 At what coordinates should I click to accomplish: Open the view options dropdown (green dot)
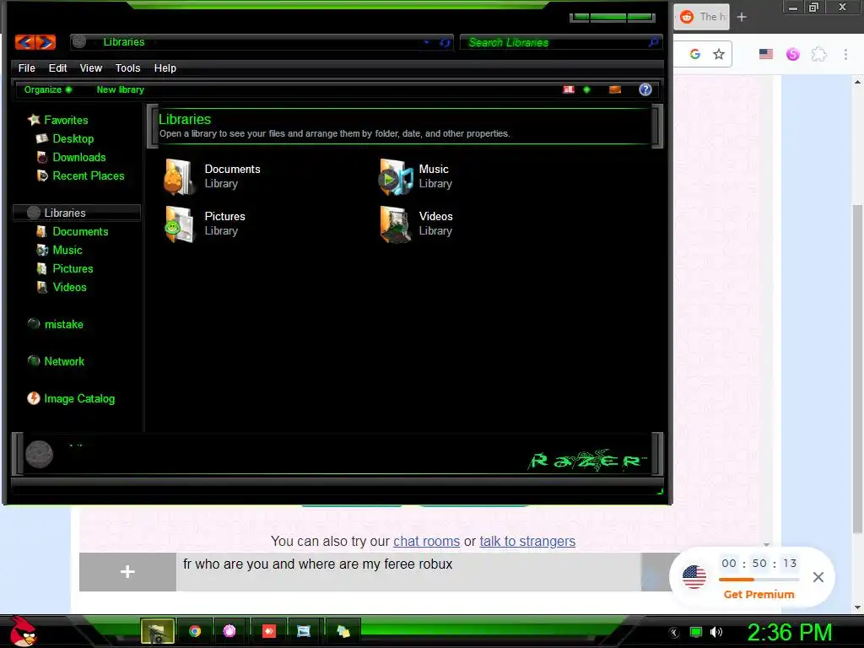pos(587,89)
